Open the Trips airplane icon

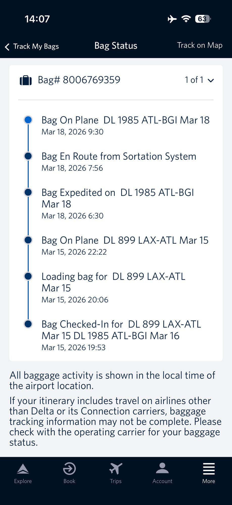tap(116, 469)
